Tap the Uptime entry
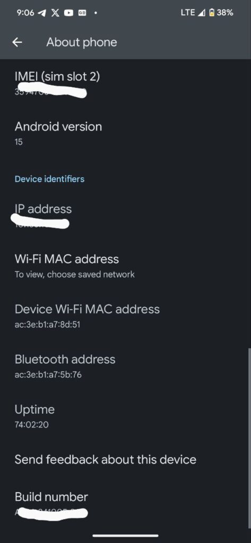The image size is (251, 543). pyautogui.click(x=125, y=416)
